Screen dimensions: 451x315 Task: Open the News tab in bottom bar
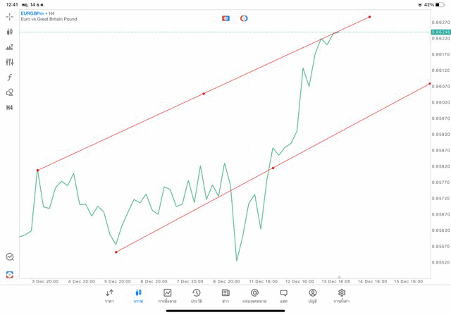point(225,295)
